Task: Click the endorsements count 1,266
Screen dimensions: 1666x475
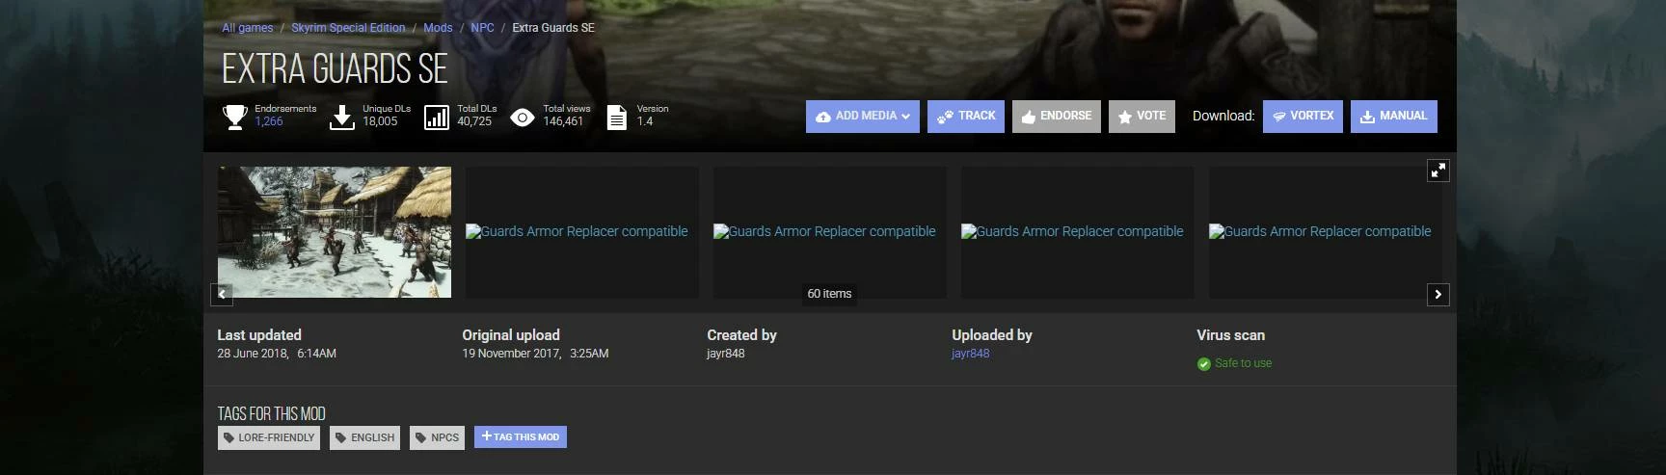Action: [x=269, y=121]
